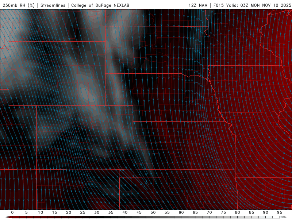Click the '65' color bar label
The width and height of the screenshot is (292, 219).
pos(195,212)
